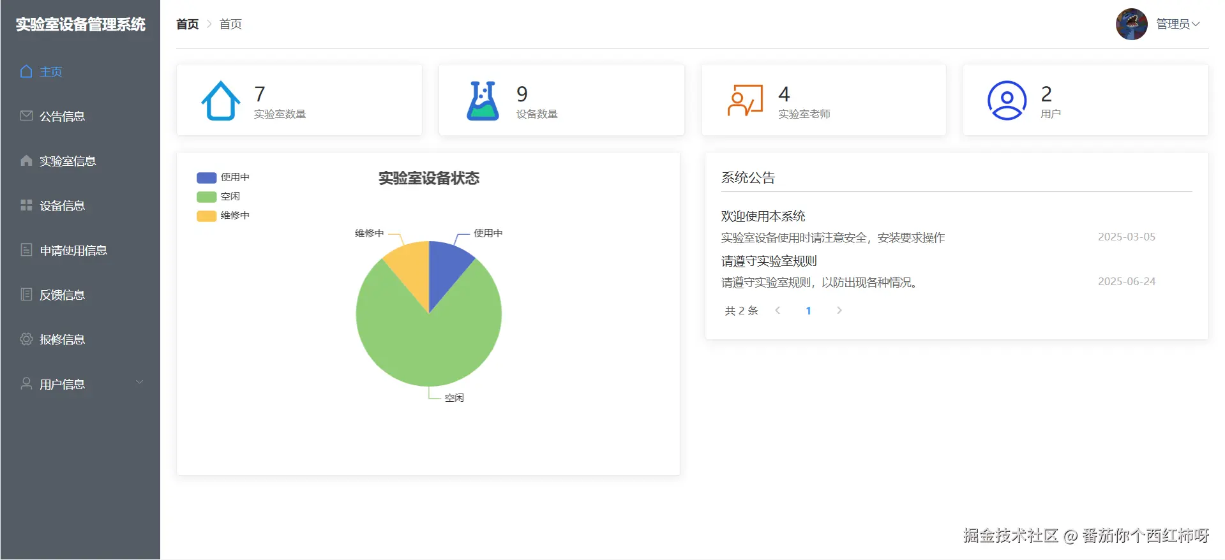The image size is (1225, 560).
Task: Open the 主页 menu item
Action: (x=80, y=71)
